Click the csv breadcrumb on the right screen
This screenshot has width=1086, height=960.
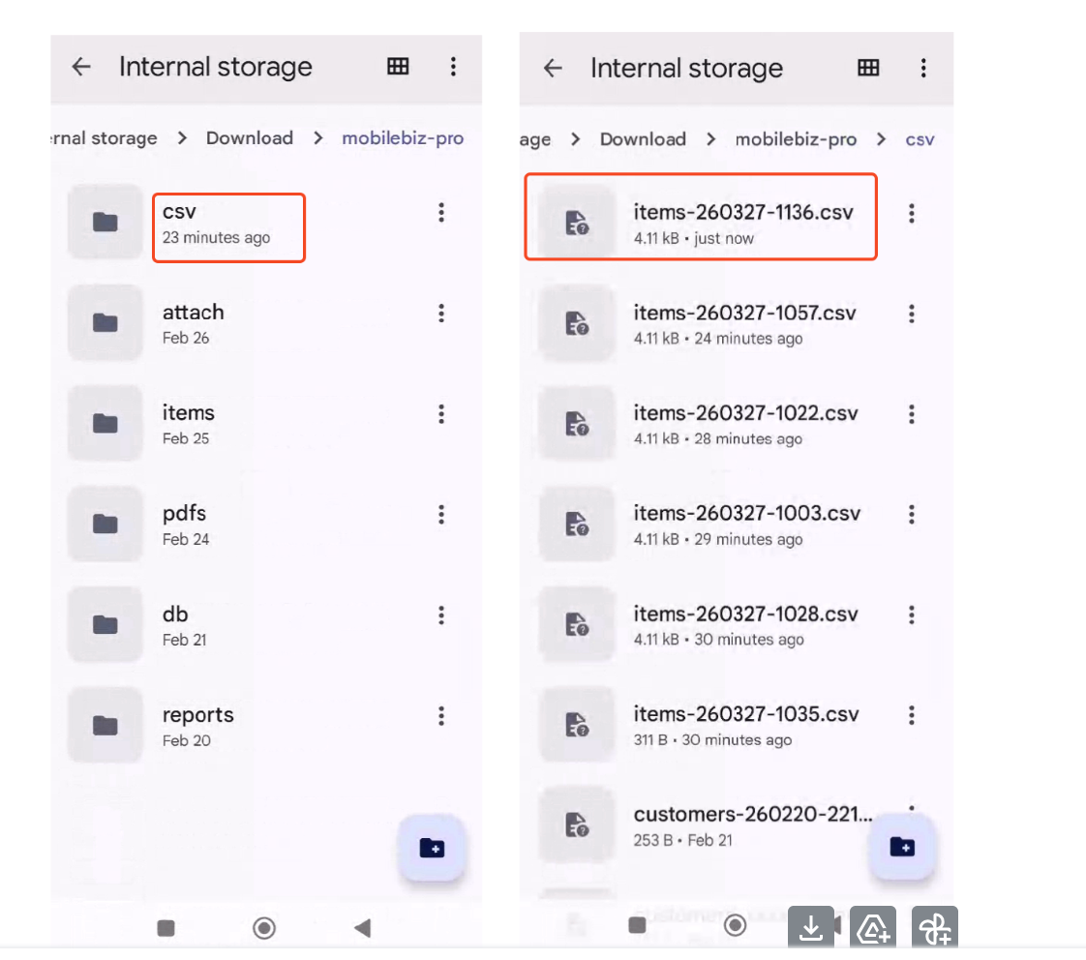pos(920,138)
